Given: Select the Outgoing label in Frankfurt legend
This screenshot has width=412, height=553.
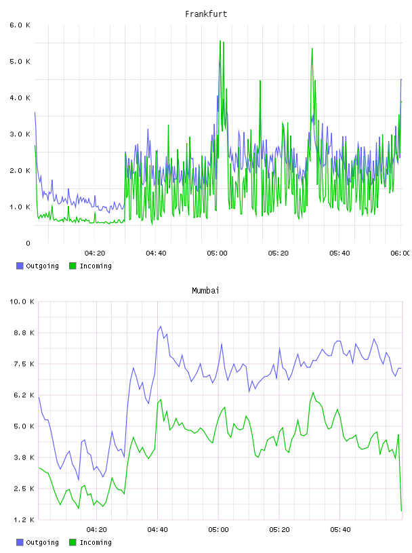Looking at the screenshot, I should pos(42,266).
